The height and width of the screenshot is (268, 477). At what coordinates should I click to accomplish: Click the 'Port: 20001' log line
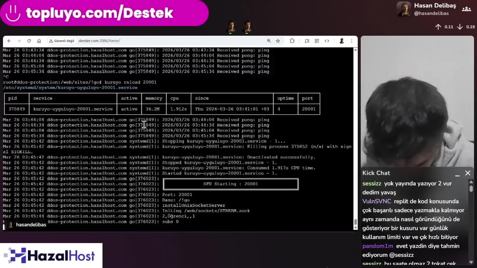coord(177,195)
